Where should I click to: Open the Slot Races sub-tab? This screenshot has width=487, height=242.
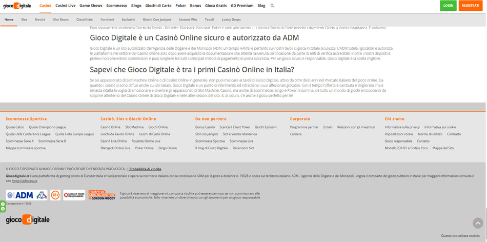[61, 19]
